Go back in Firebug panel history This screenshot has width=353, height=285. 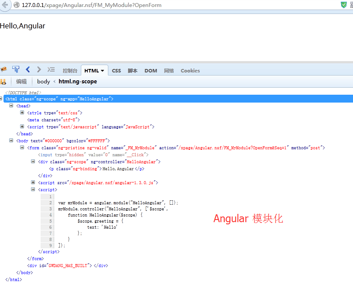(28, 69)
